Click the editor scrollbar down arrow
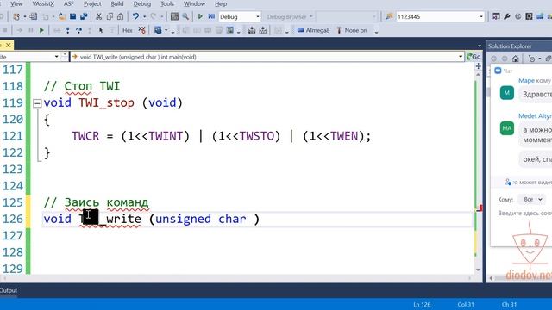The width and height of the screenshot is (552, 310). pos(478,270)
